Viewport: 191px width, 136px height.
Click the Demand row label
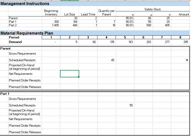click(x=15, y=42)
